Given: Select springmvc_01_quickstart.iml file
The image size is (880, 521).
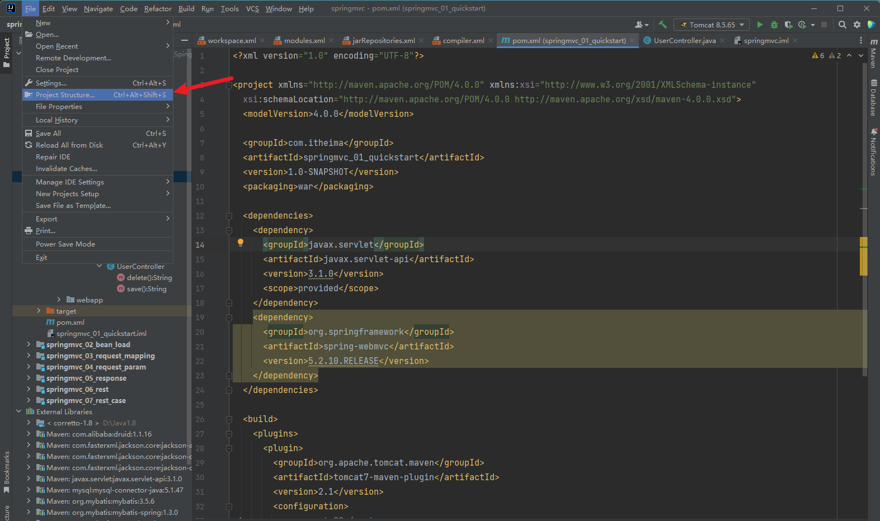Looking at the screenshot, I should 101,334.
